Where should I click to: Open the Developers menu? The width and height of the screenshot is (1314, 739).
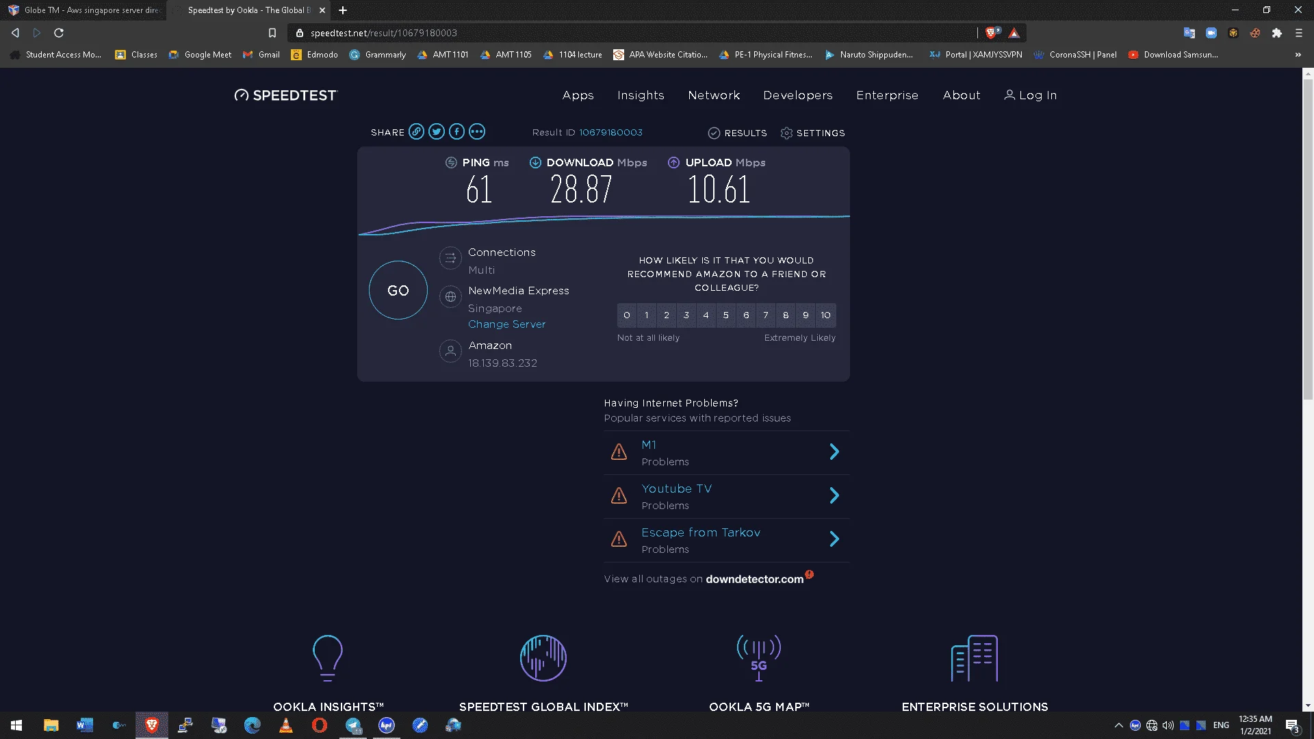[x=798, y=95]
